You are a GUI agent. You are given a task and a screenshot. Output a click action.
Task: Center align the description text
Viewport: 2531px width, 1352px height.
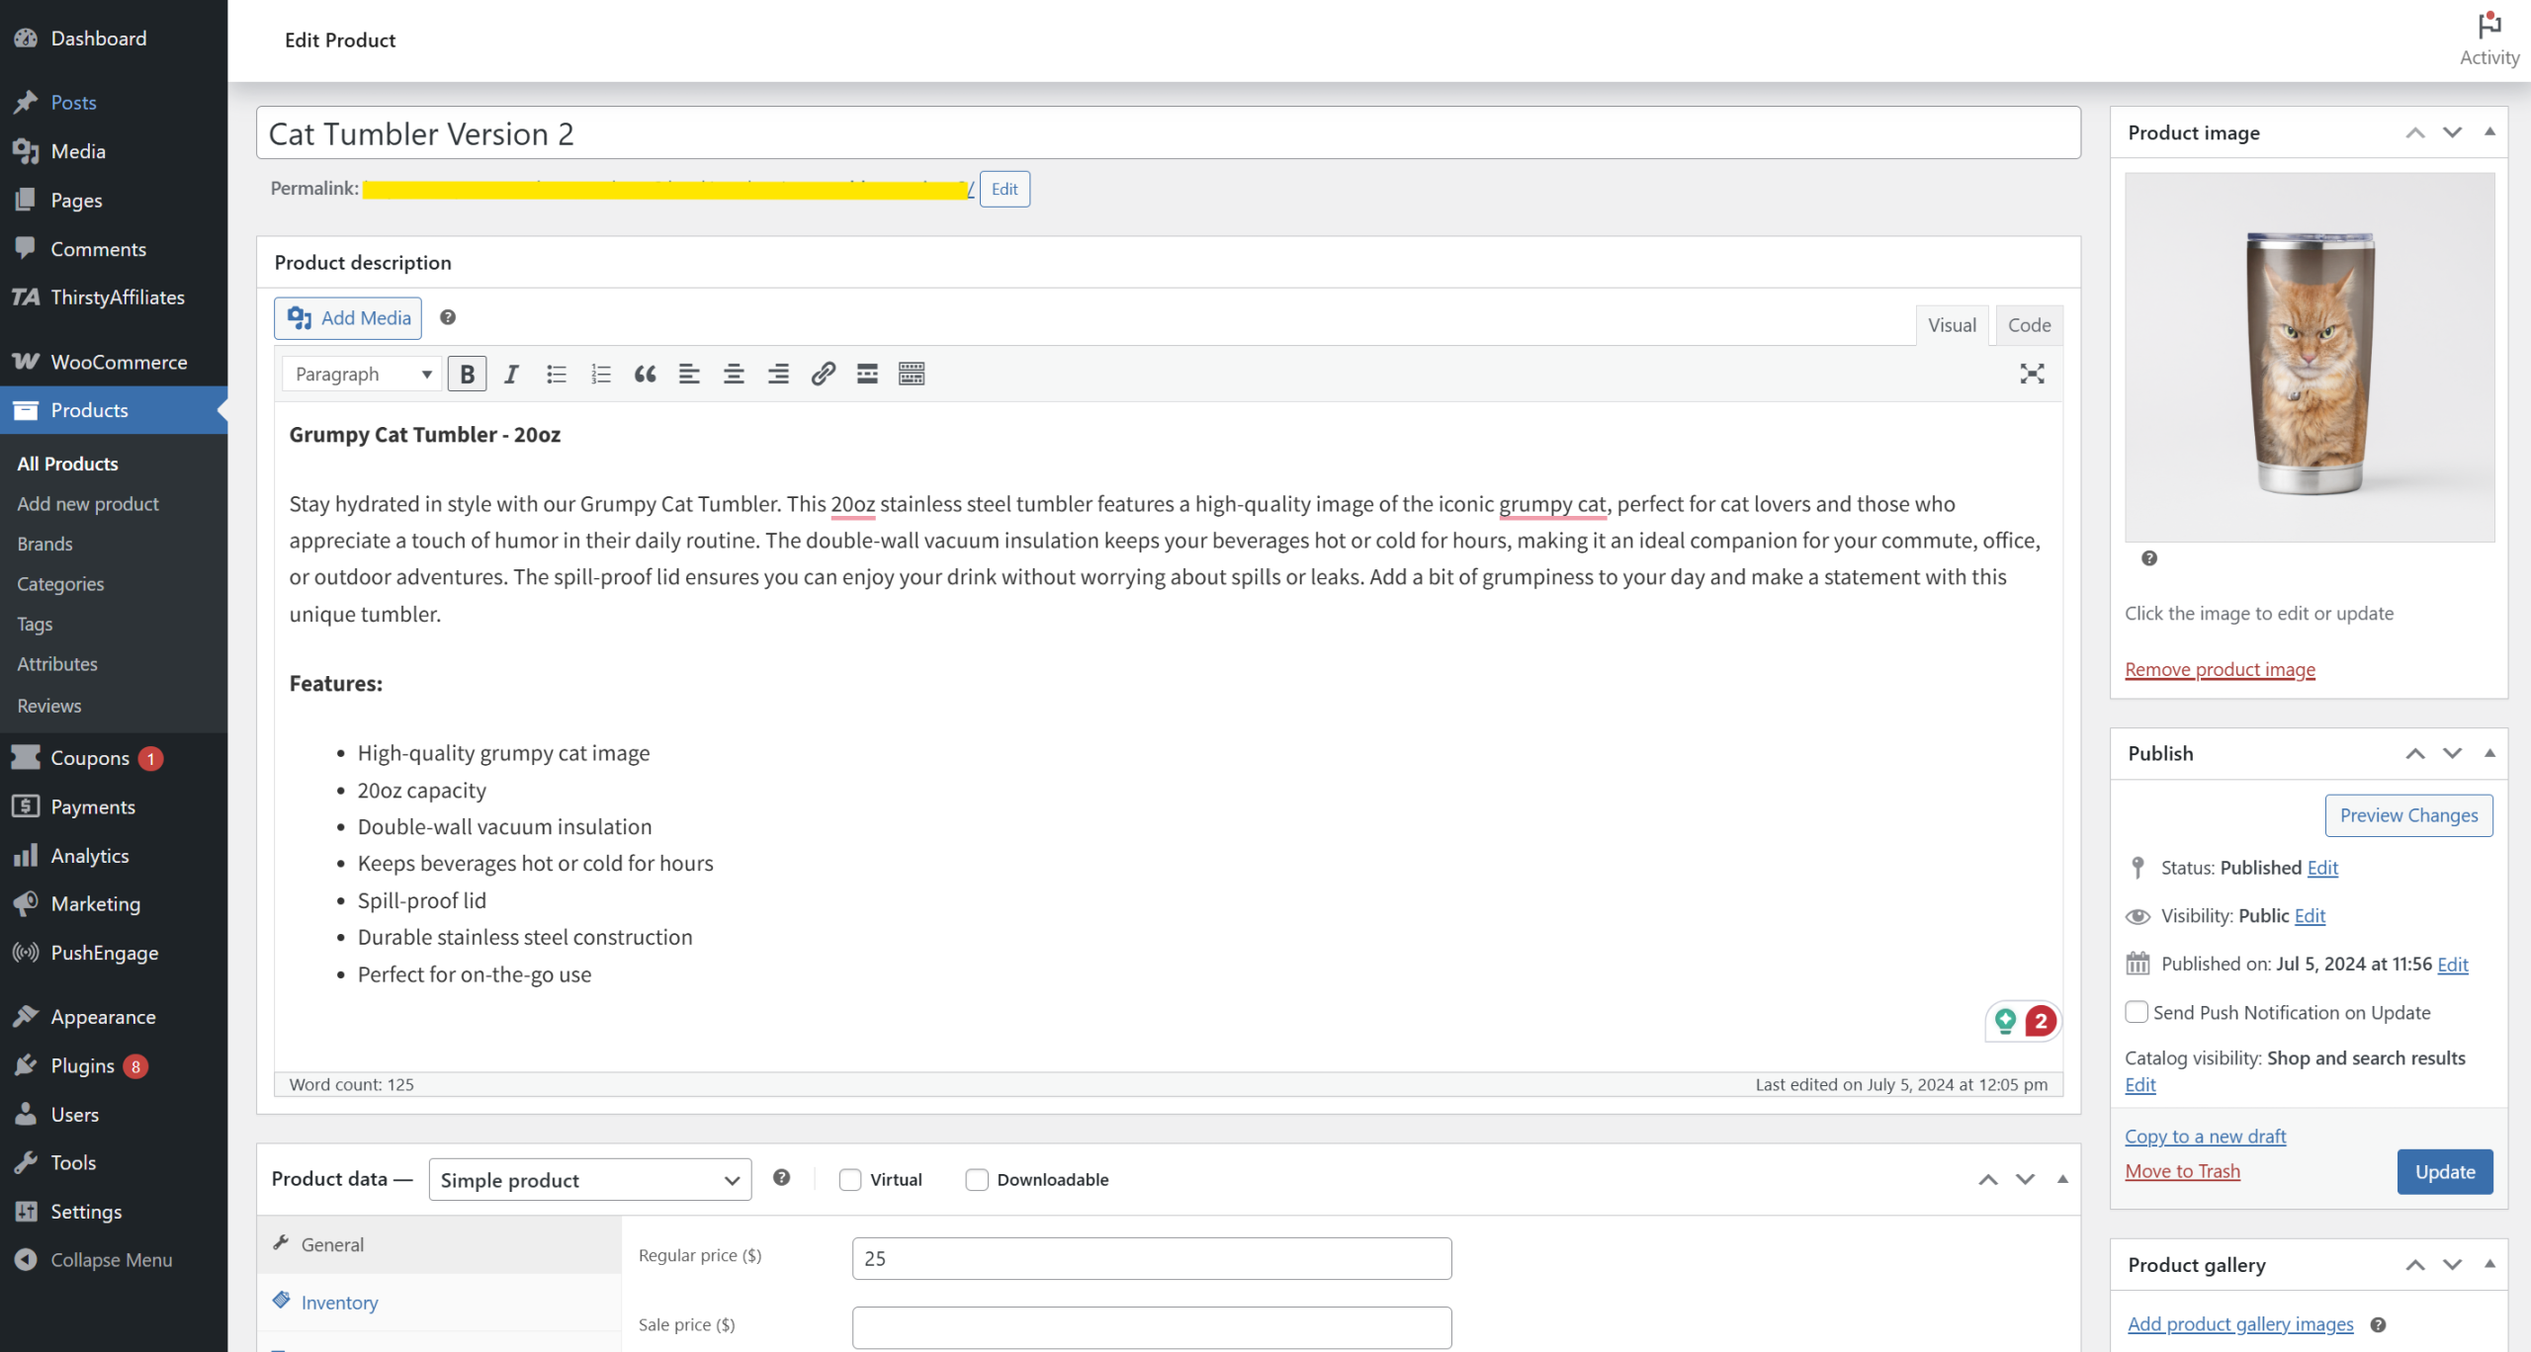tap(734, 374)
